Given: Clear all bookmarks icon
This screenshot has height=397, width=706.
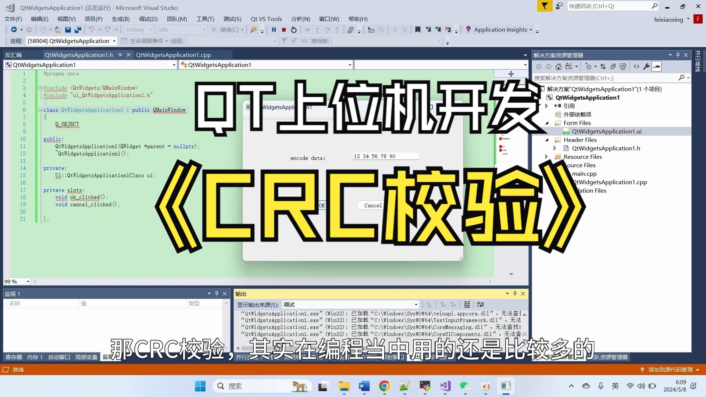Looking at the screenshot, I should click(448, 30).
